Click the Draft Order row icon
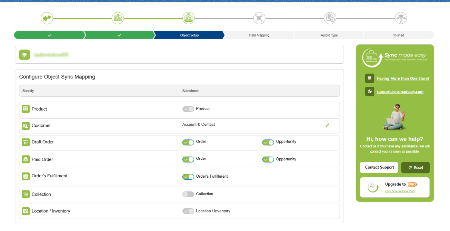The image size is (450, 231). (26, 142)
